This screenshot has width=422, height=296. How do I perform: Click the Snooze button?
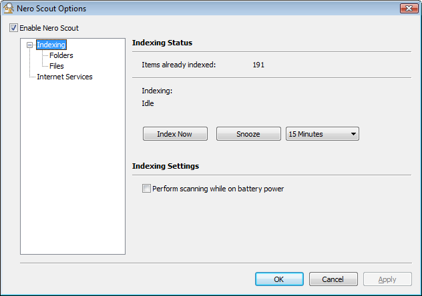pyautogui.click(x=248, y=134)
